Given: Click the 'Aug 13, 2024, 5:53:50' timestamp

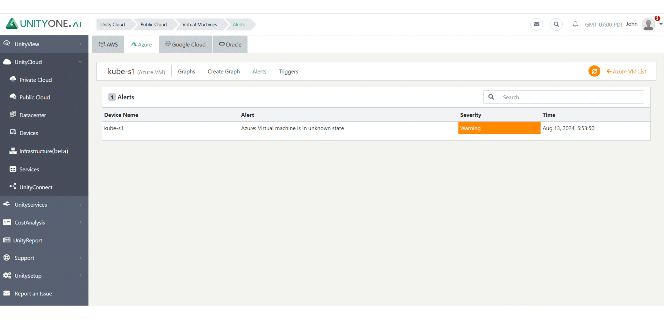Looking at the screenshot, I should 568,128.
